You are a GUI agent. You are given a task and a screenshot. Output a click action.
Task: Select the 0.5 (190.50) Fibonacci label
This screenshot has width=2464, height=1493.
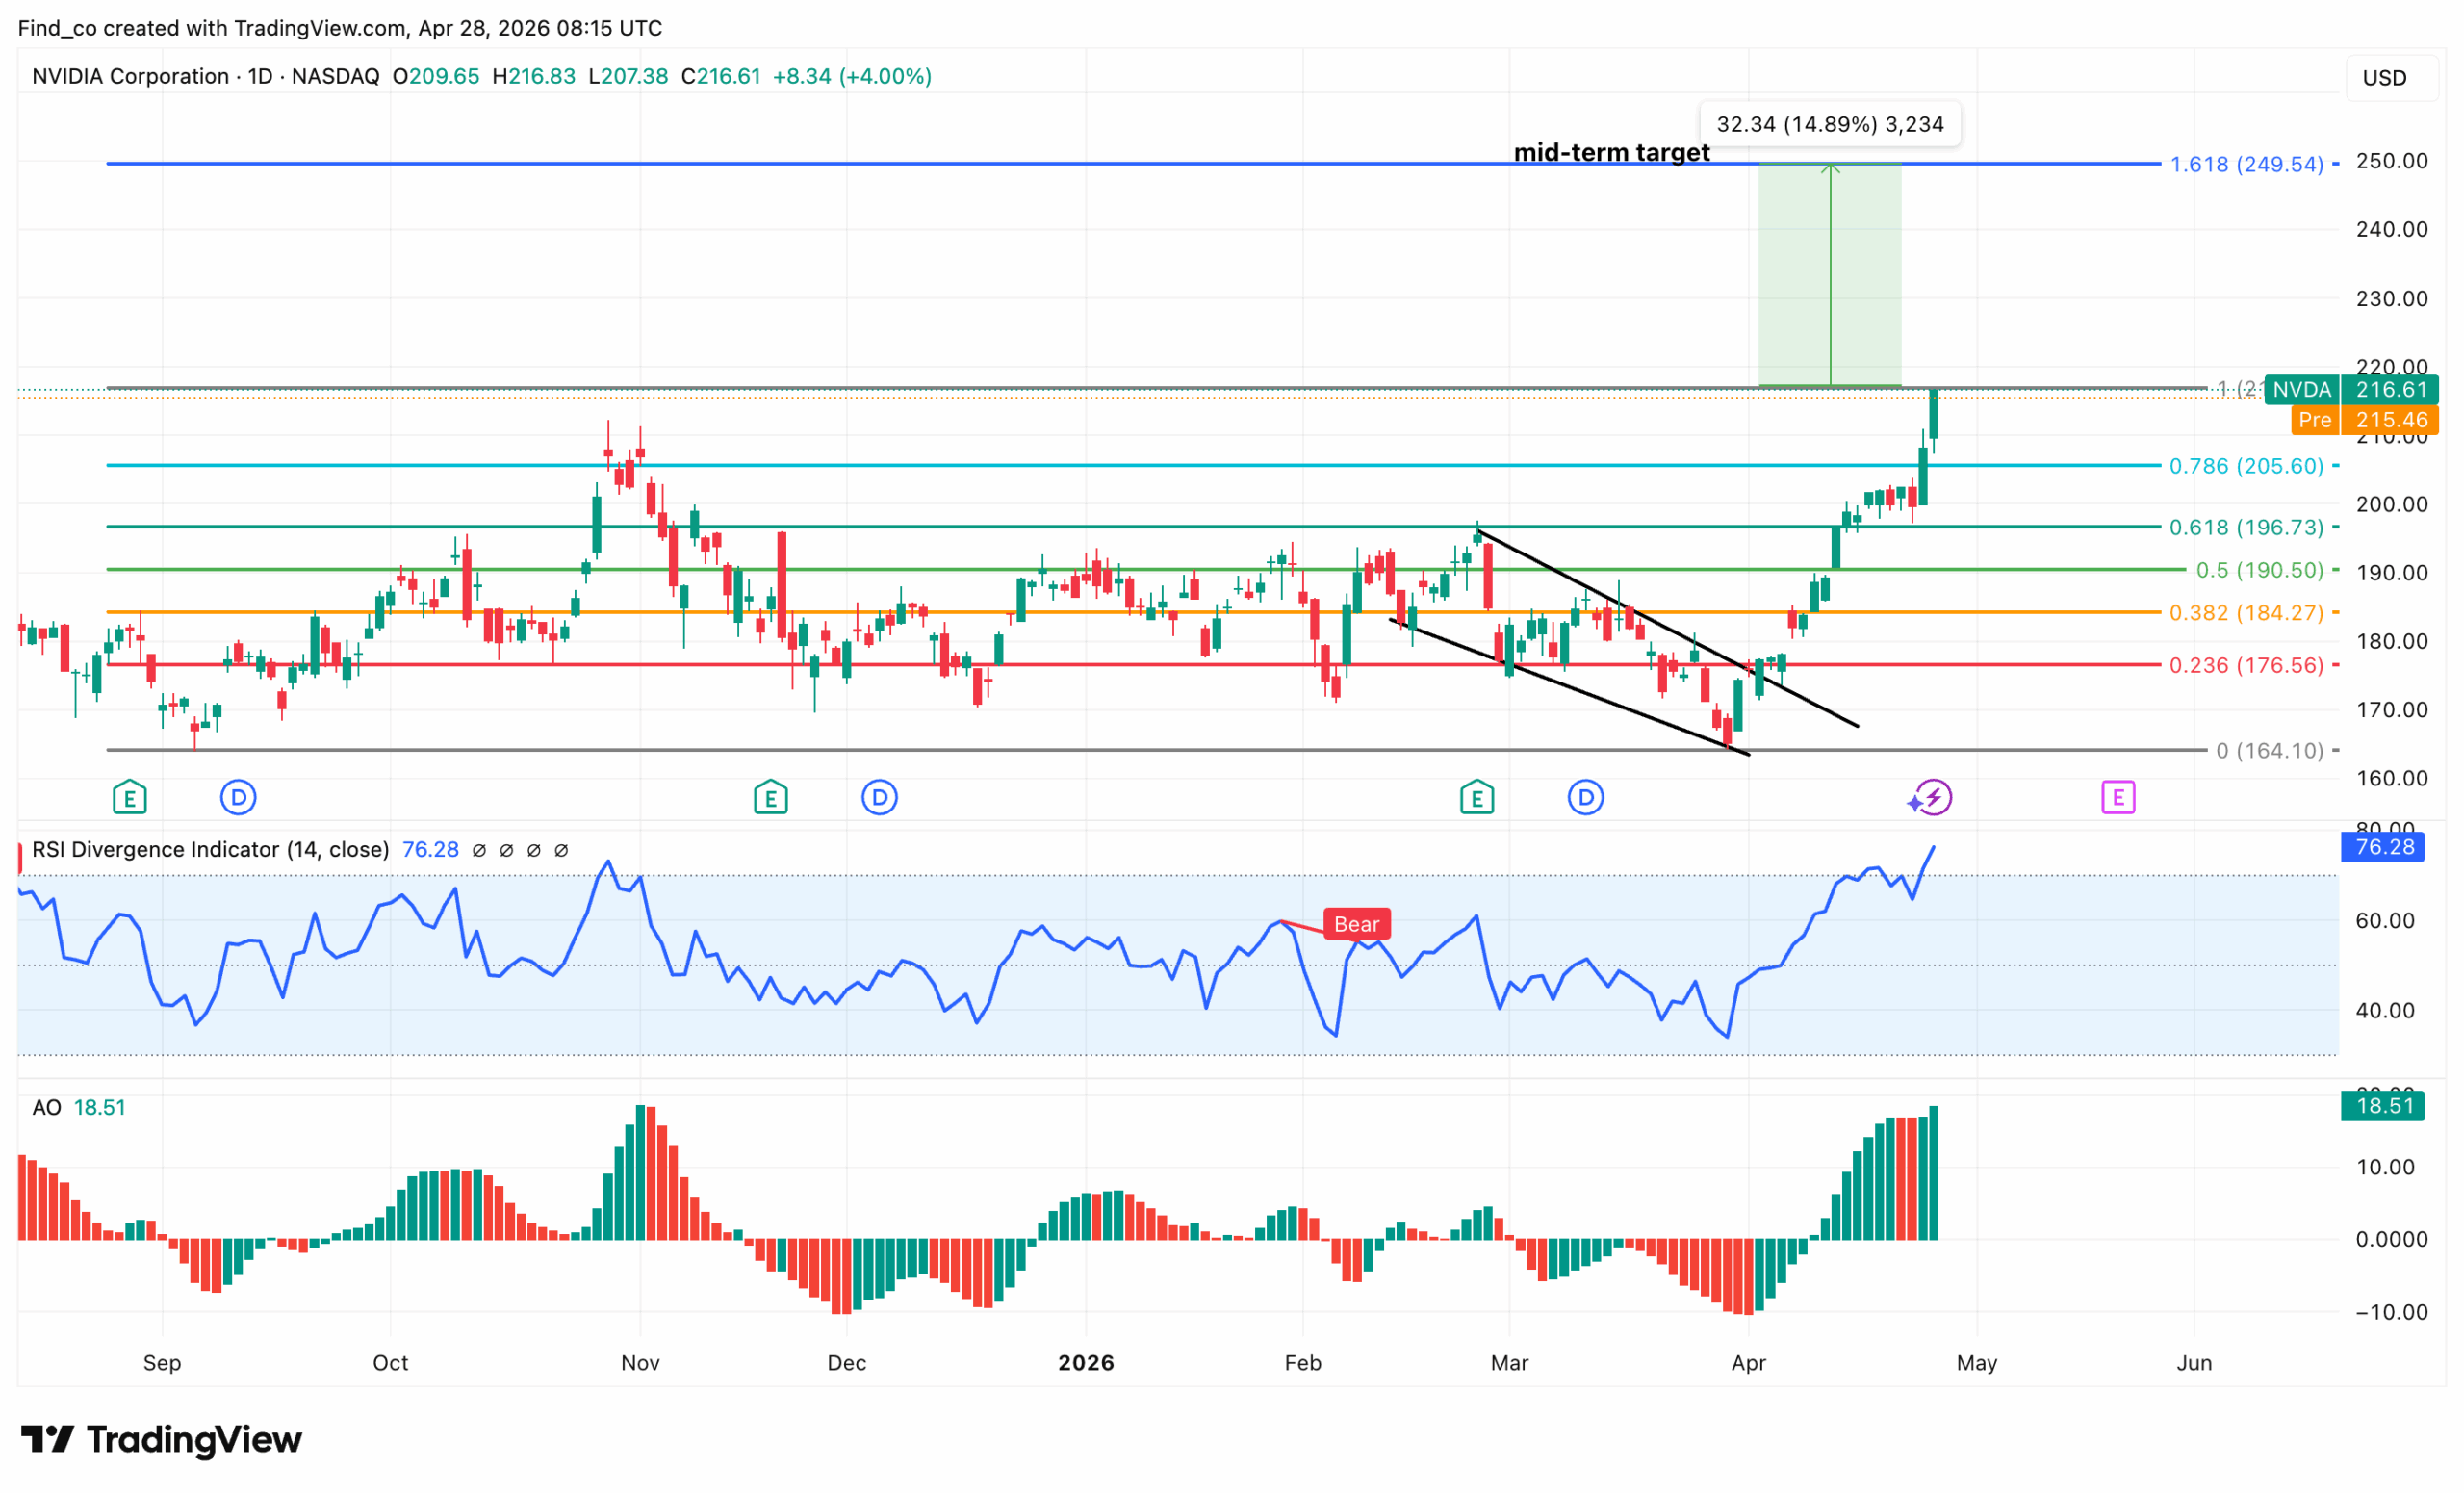click(x=2259, y=570)
